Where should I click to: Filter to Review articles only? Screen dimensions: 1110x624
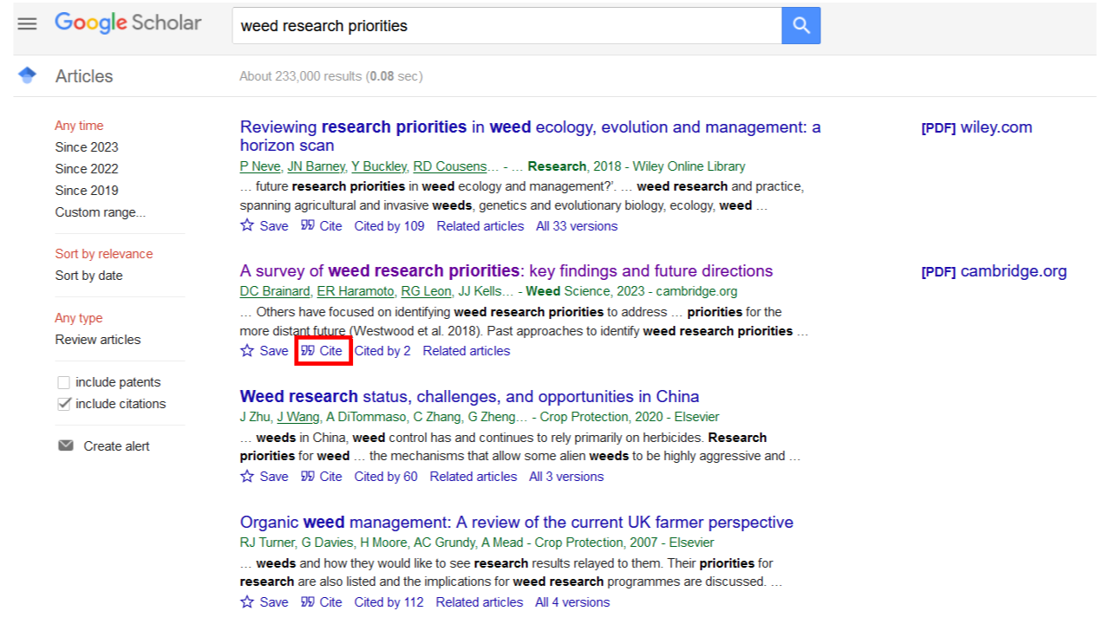pos(98,340)
